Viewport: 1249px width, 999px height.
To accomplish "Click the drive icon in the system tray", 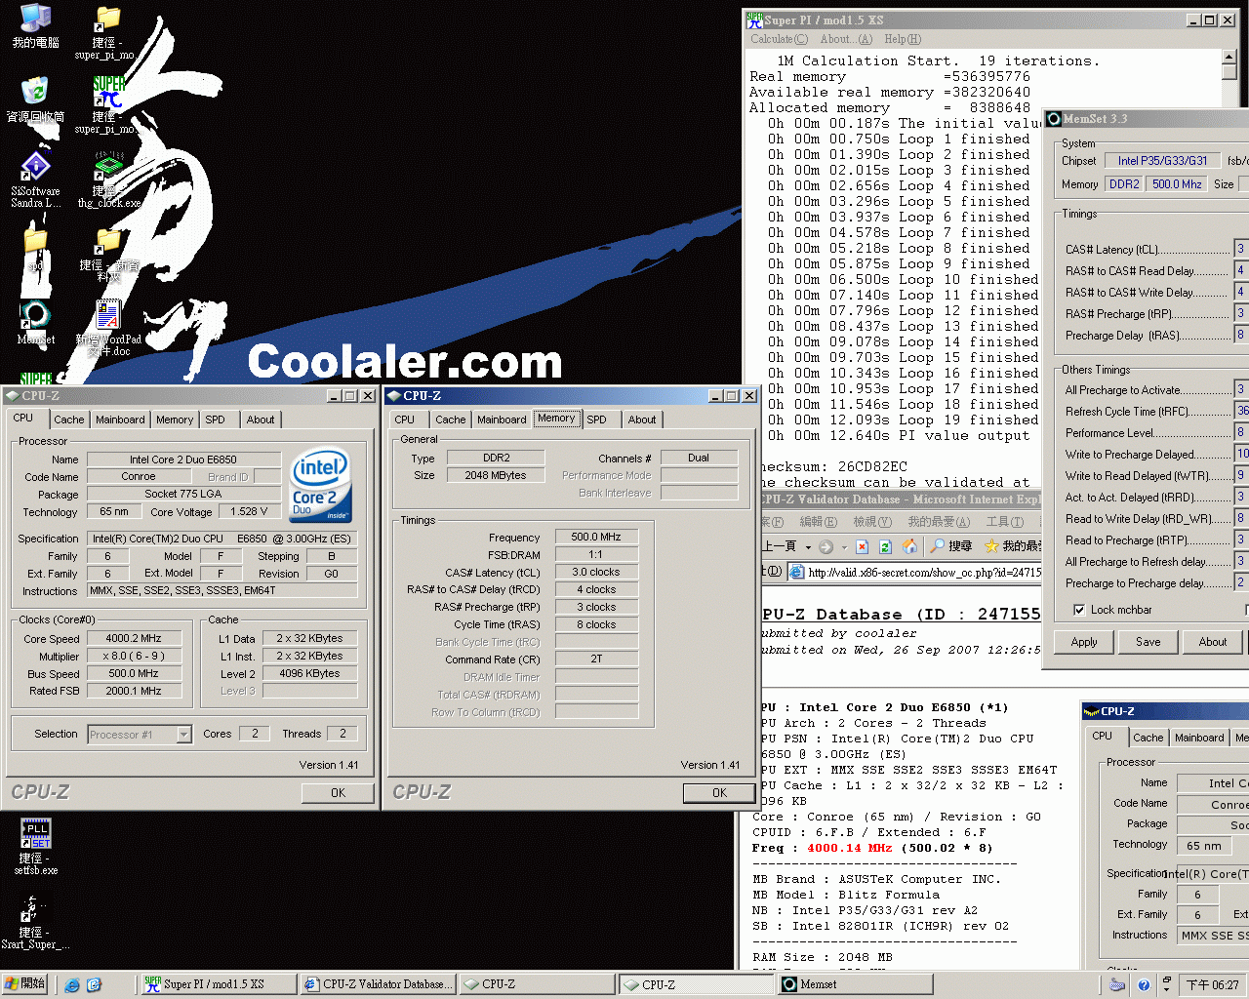I will click(x=1118, y=985).
